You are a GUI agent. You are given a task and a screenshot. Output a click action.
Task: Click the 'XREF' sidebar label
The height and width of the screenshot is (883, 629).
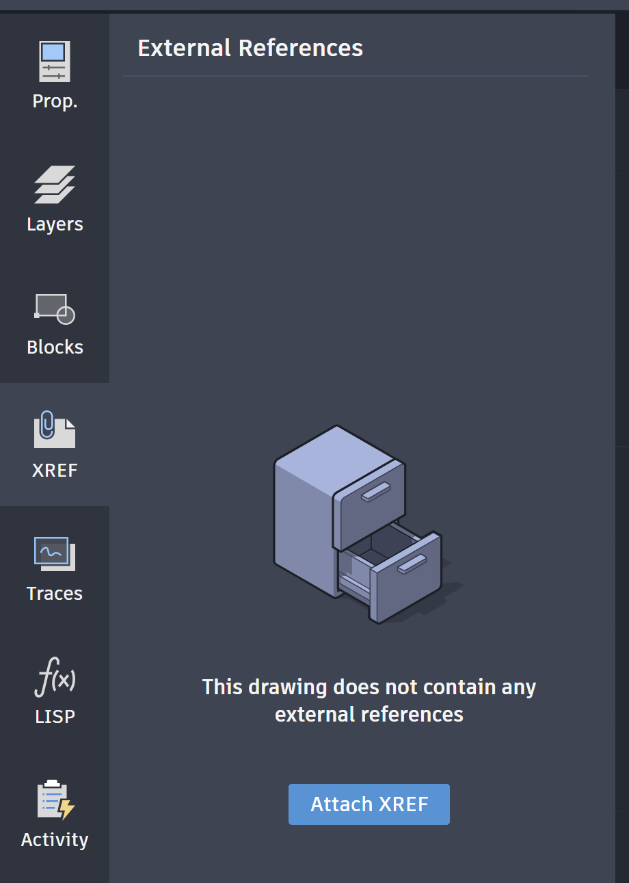click(x=55, y=471)
